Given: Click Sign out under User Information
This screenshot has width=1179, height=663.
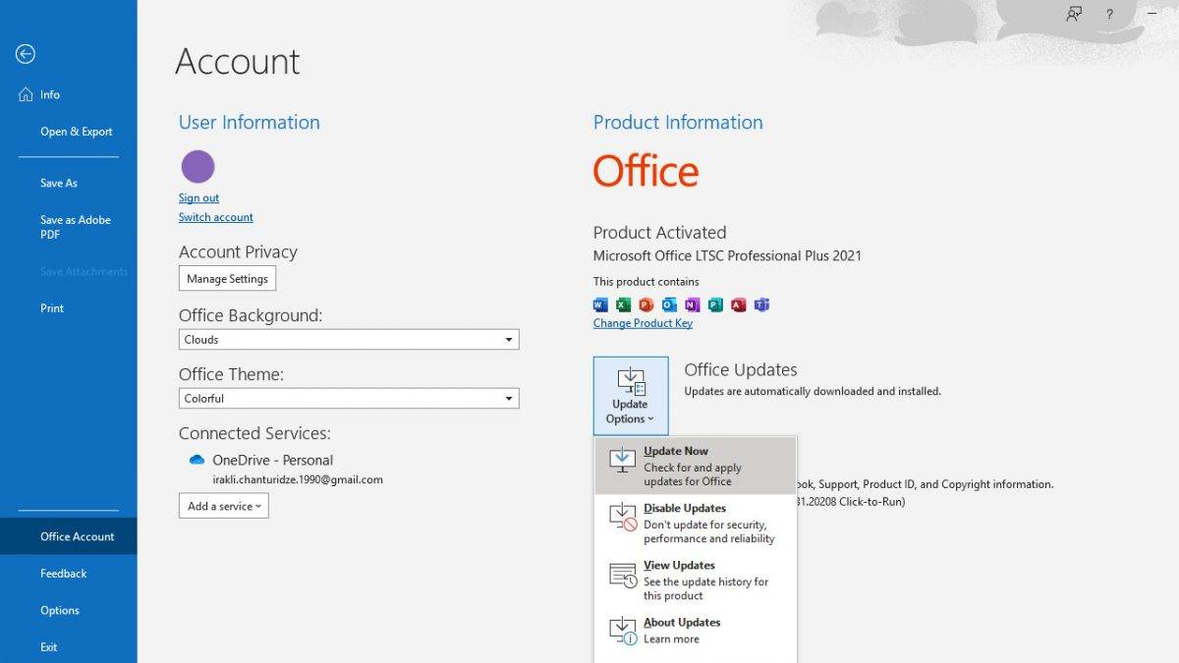Looking at the screenshot, I should (x=198, y=197).
